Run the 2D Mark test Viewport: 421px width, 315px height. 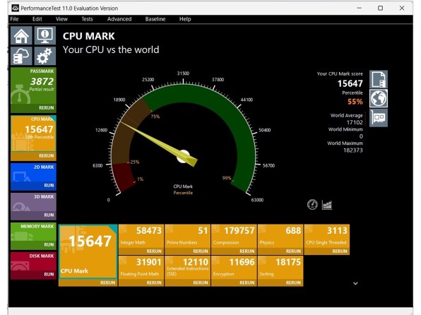click(49, 185)
